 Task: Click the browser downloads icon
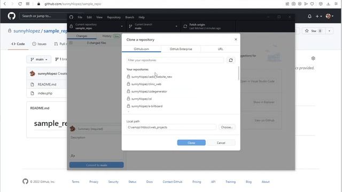(328, 4)
